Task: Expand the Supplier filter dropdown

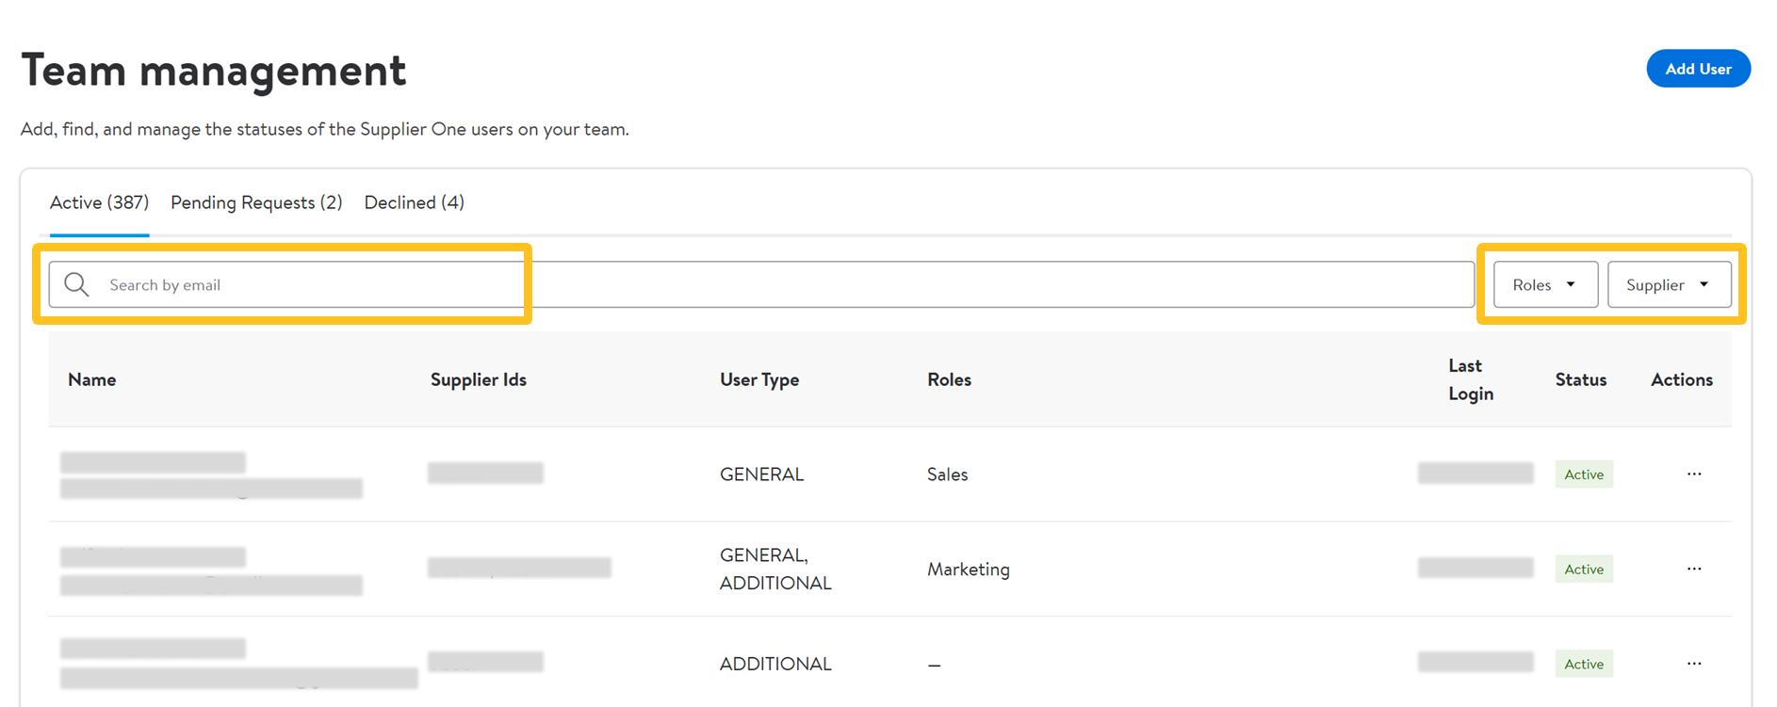Action: (x=1668, y=284)
